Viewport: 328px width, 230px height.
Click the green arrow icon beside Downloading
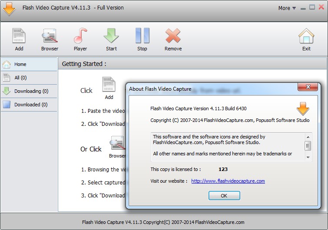click(x=7, y=91)
